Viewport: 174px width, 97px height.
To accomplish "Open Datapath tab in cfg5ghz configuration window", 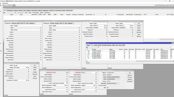I will [70, 23].
